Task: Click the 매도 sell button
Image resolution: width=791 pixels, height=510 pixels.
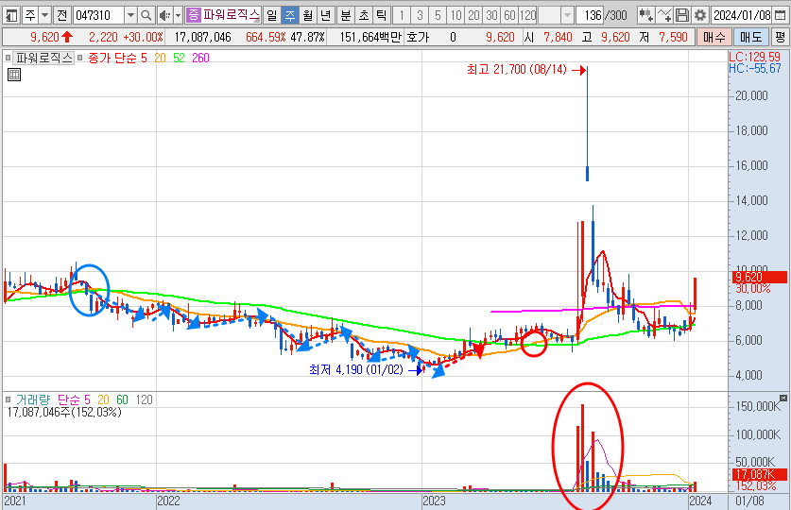Action: [750, 37]
